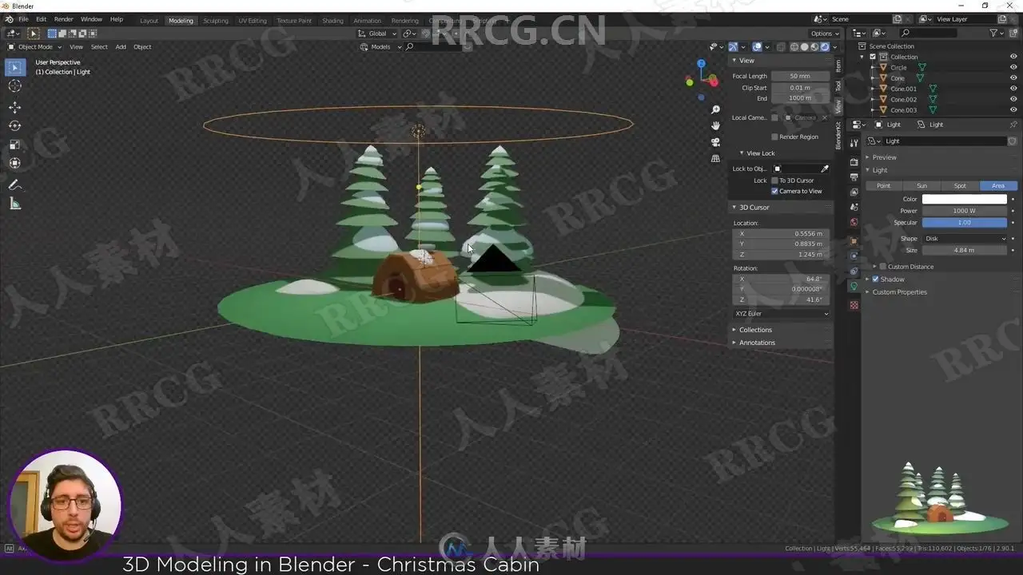Open the Disk shape dropdown
1023x575 pixels.
click(965, 239)
